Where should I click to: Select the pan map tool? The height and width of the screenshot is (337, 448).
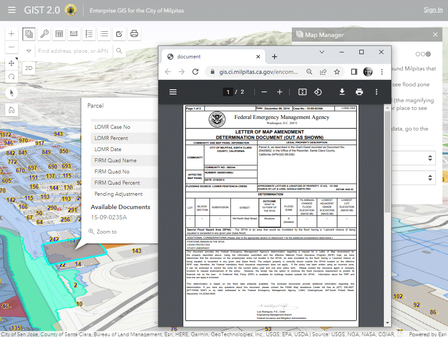pos(12,63)
